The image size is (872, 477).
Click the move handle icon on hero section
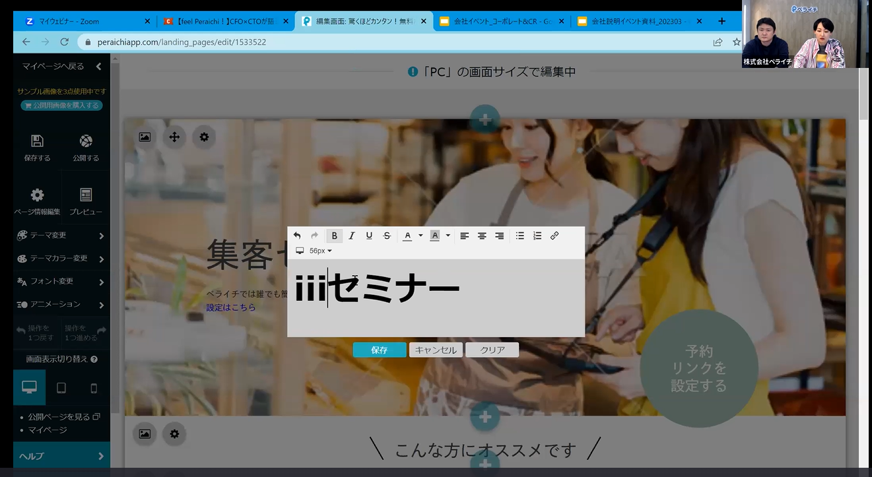coord(174,137)
